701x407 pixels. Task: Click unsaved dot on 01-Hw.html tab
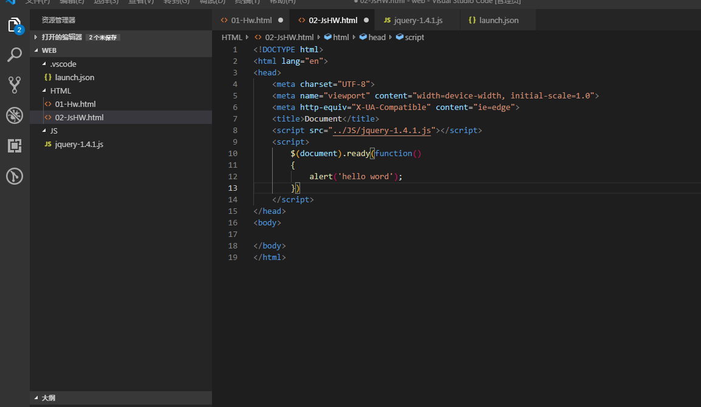click(x=280, y=20)
